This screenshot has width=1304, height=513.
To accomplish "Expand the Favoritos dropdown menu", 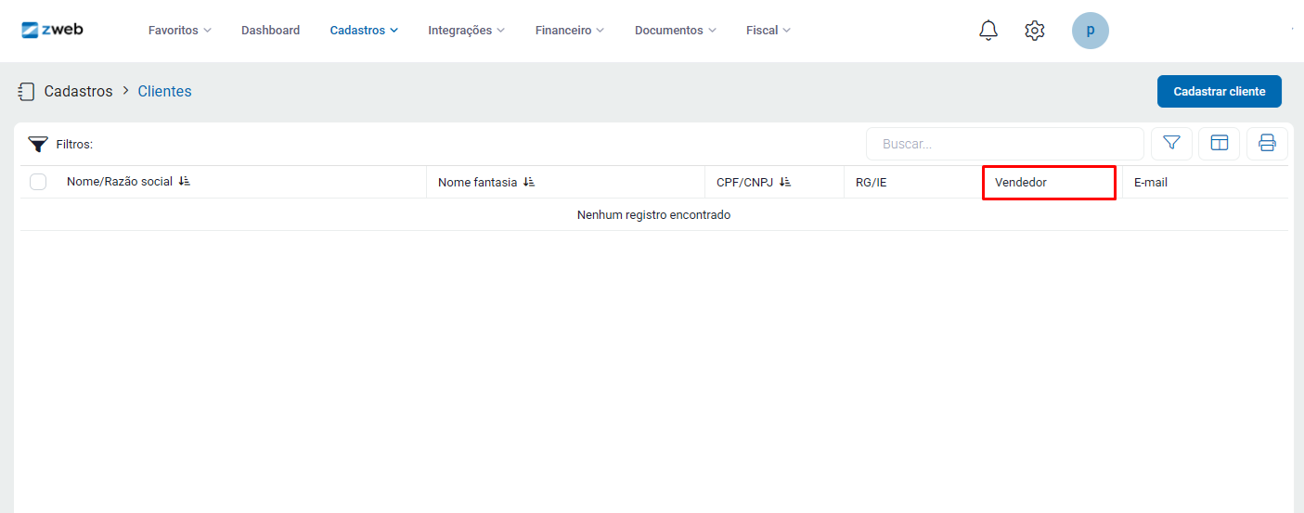I will [179, 31].
